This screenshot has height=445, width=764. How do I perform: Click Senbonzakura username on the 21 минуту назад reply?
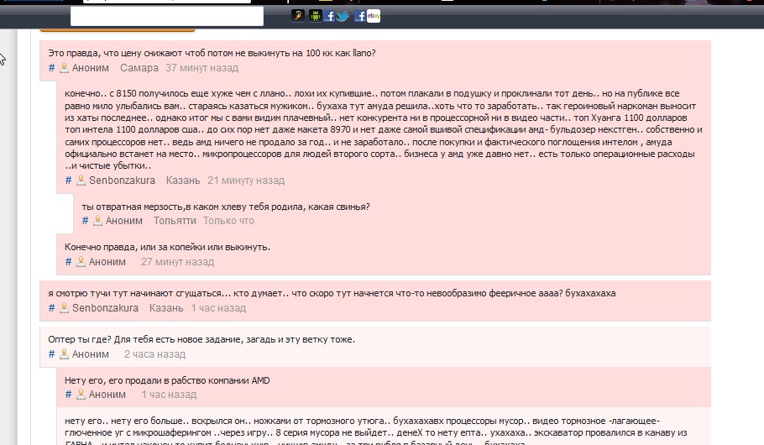tap(122, 181)
